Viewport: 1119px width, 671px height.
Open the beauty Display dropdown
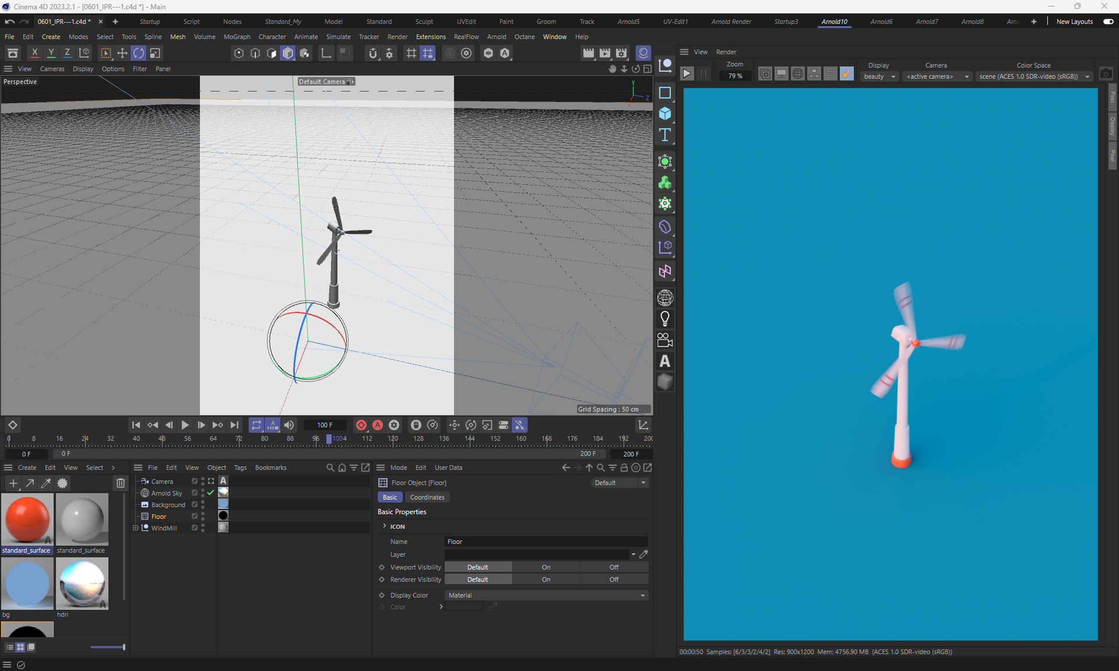click(879, 76)
